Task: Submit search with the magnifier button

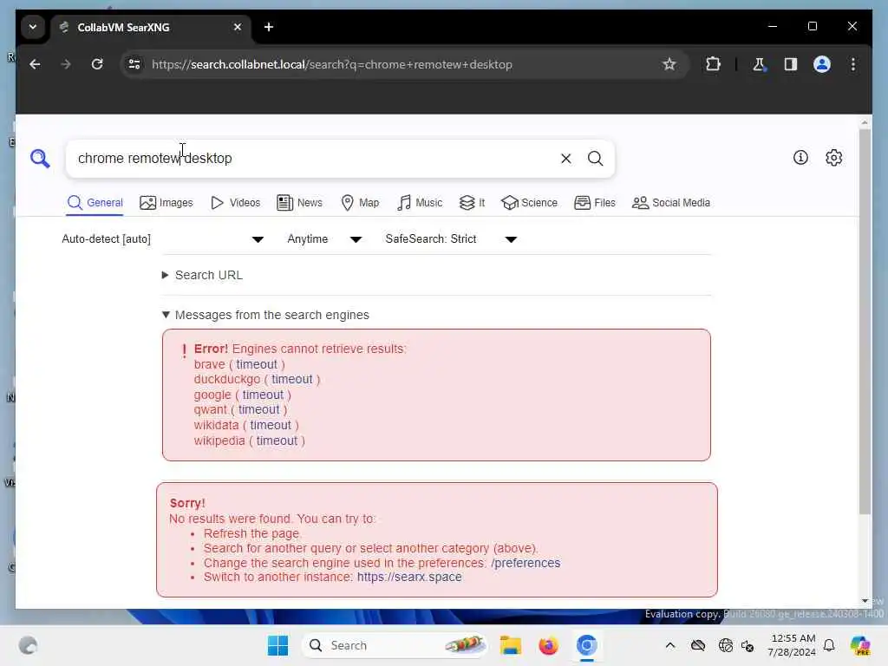Action: coord(595,159)
